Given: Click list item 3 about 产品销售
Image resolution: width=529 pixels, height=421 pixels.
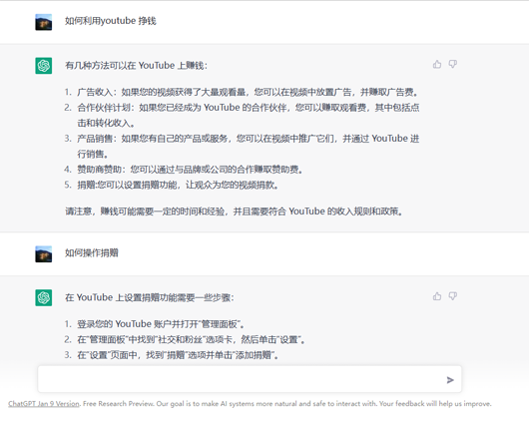Looking at the screenshot, I should 242,146.
